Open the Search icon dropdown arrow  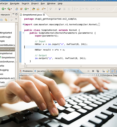[x=45, y=9]
